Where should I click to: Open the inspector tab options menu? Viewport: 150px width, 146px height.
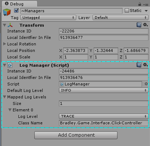click(146, 5)
